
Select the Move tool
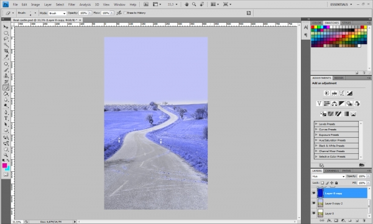6,27
